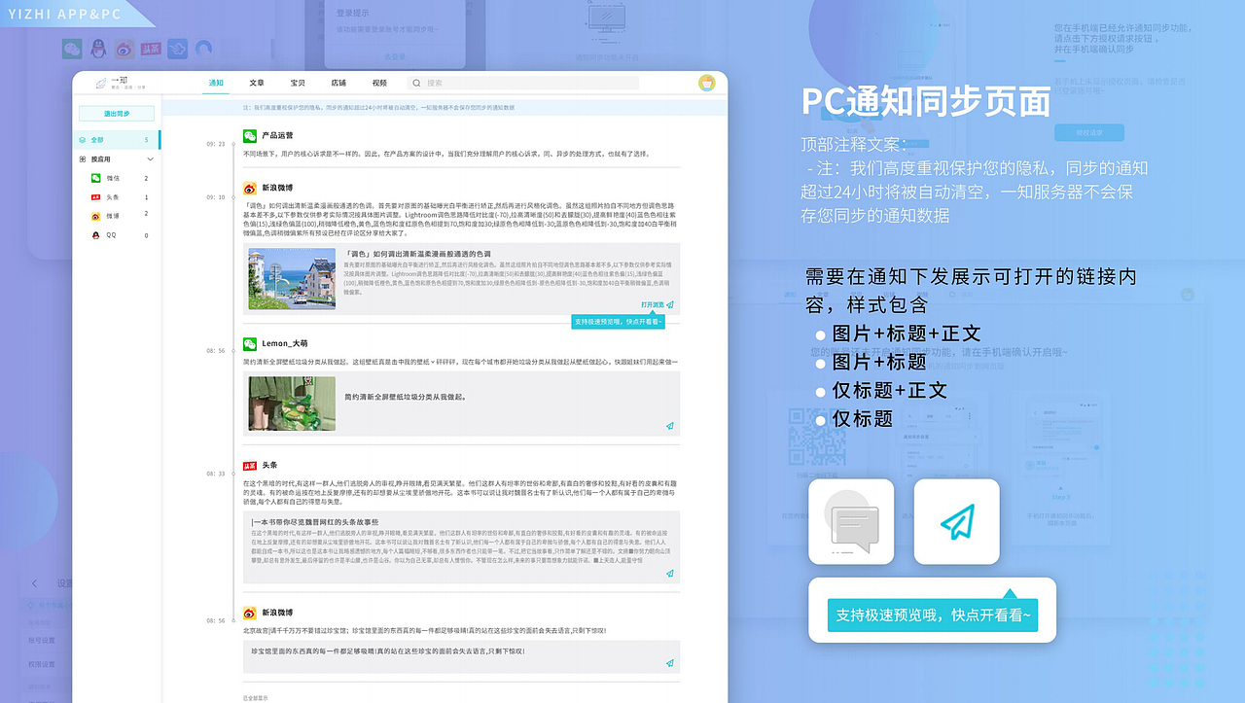This screenshot has width=1245, height=703.
Task: Click the 按应用 grid icon
Action: point(83,158)
